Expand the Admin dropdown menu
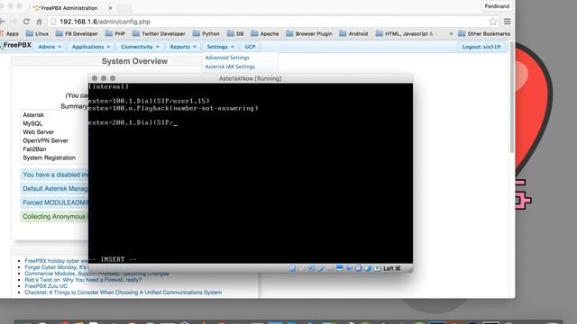Viewport: 577px width, 324px height. click(x=50, y=47)
